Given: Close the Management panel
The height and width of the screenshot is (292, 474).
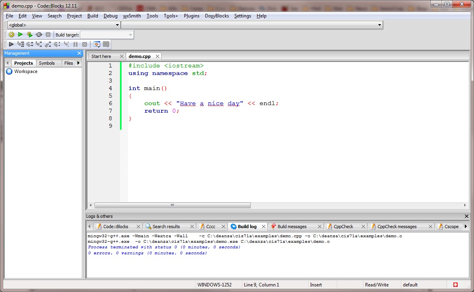Looking at the screenshot, I should click(79, 53).
